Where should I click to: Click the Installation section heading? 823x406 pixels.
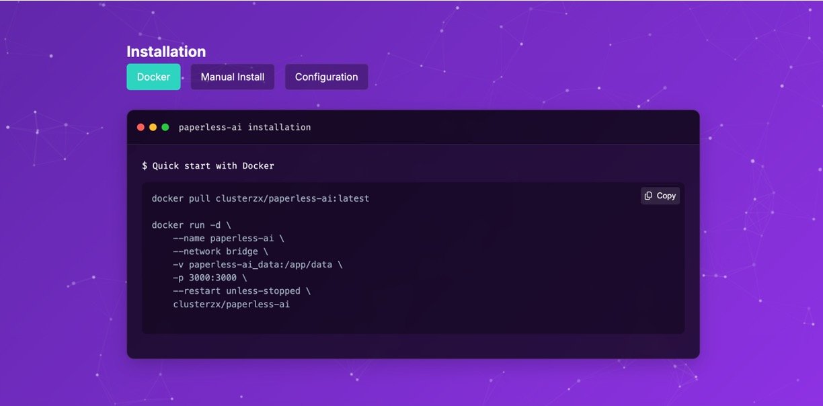(x=166, y=52)
